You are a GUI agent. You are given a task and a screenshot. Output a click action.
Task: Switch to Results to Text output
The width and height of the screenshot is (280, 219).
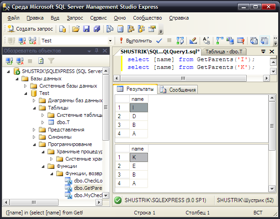pos(254,41)
